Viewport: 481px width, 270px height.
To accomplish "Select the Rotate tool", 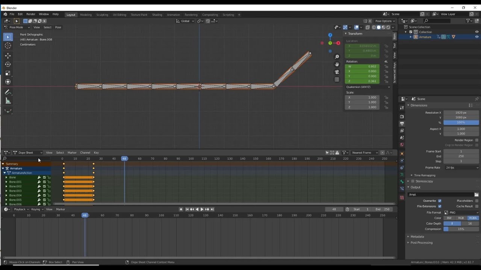I will coord(8,64).
